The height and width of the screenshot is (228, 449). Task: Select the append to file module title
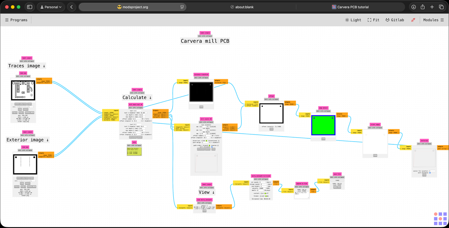tap(302, 183)
